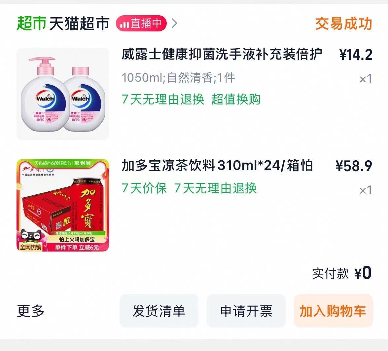
Task: Tap 7天价保 price protection tag
Action: [144, 188]
